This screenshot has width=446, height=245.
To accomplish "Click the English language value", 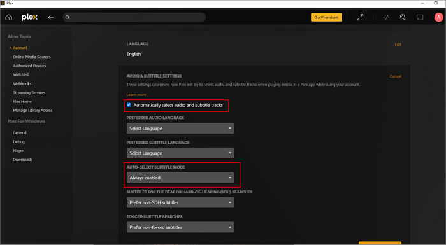I will click(x=134, y=54).
